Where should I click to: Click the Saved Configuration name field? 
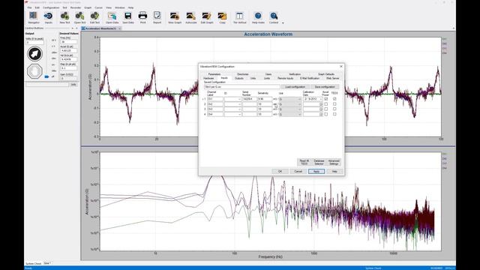pyautogui.click(x=241, y=87)
